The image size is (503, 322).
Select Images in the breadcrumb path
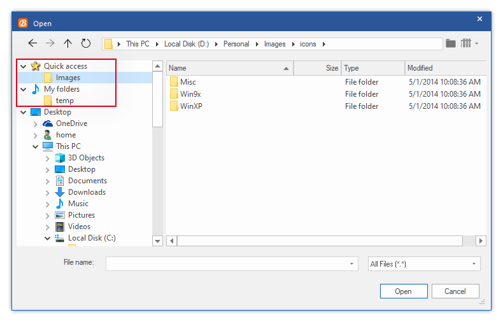click(x=274, y=44)
